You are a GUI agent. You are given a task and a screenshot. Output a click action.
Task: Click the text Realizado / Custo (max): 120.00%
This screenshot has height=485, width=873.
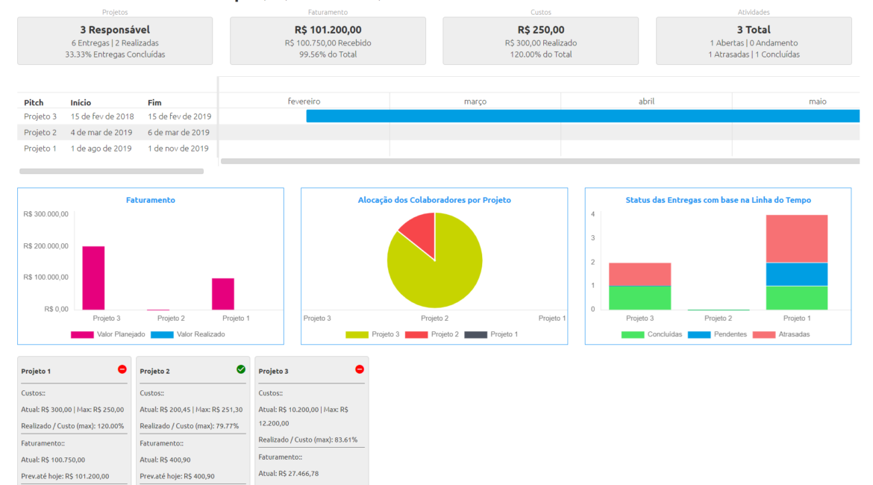[x=72, y=426]
